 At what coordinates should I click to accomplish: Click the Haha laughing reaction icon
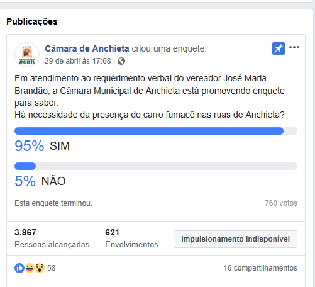pos(30,268)
